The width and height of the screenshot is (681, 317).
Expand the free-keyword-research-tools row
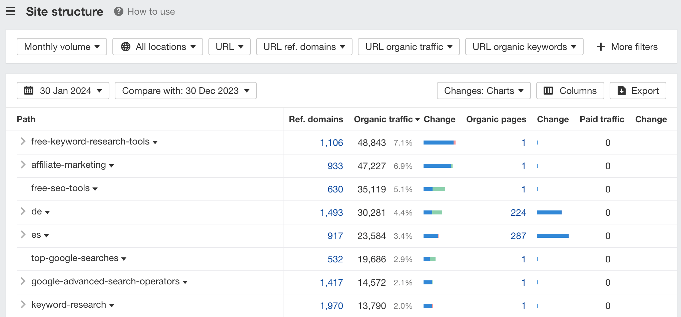coord(23,142)
